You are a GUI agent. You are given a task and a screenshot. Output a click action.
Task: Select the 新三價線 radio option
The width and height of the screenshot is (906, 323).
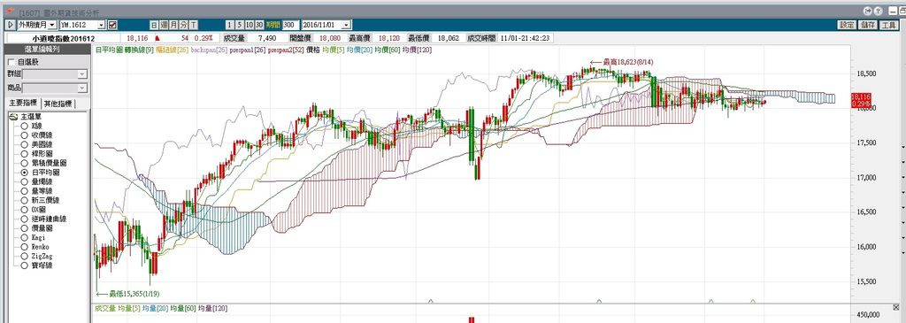24,201
